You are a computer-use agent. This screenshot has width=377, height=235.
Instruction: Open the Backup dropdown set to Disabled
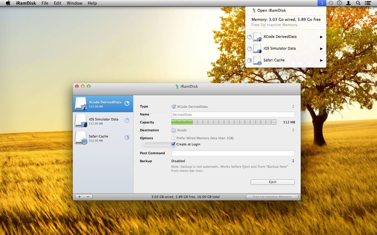[233, 161]
